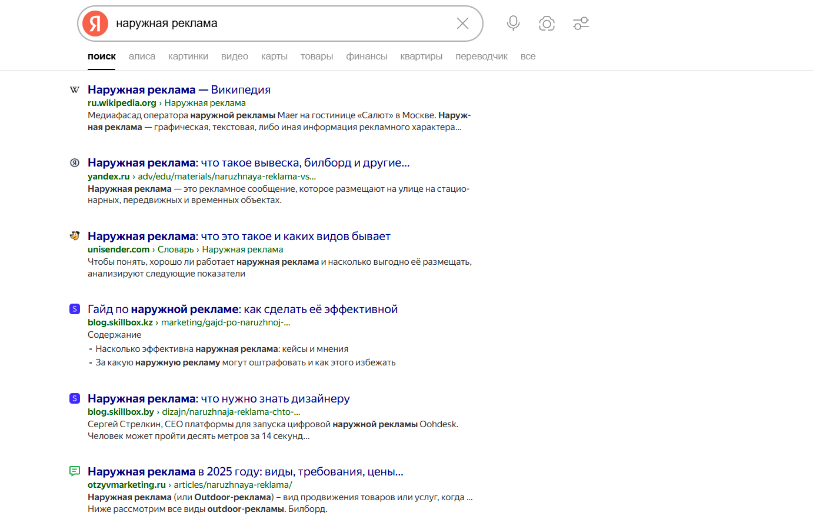This screenshot has width=813, height=529.
Task: Click the blog.skillbox.by domain link
Action: point(121,412)
